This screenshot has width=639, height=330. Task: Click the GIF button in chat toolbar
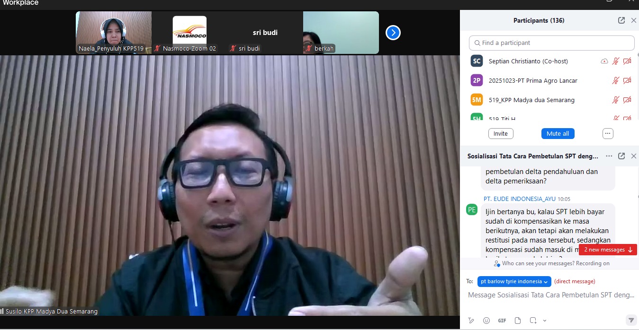click(x=502, y=320)
